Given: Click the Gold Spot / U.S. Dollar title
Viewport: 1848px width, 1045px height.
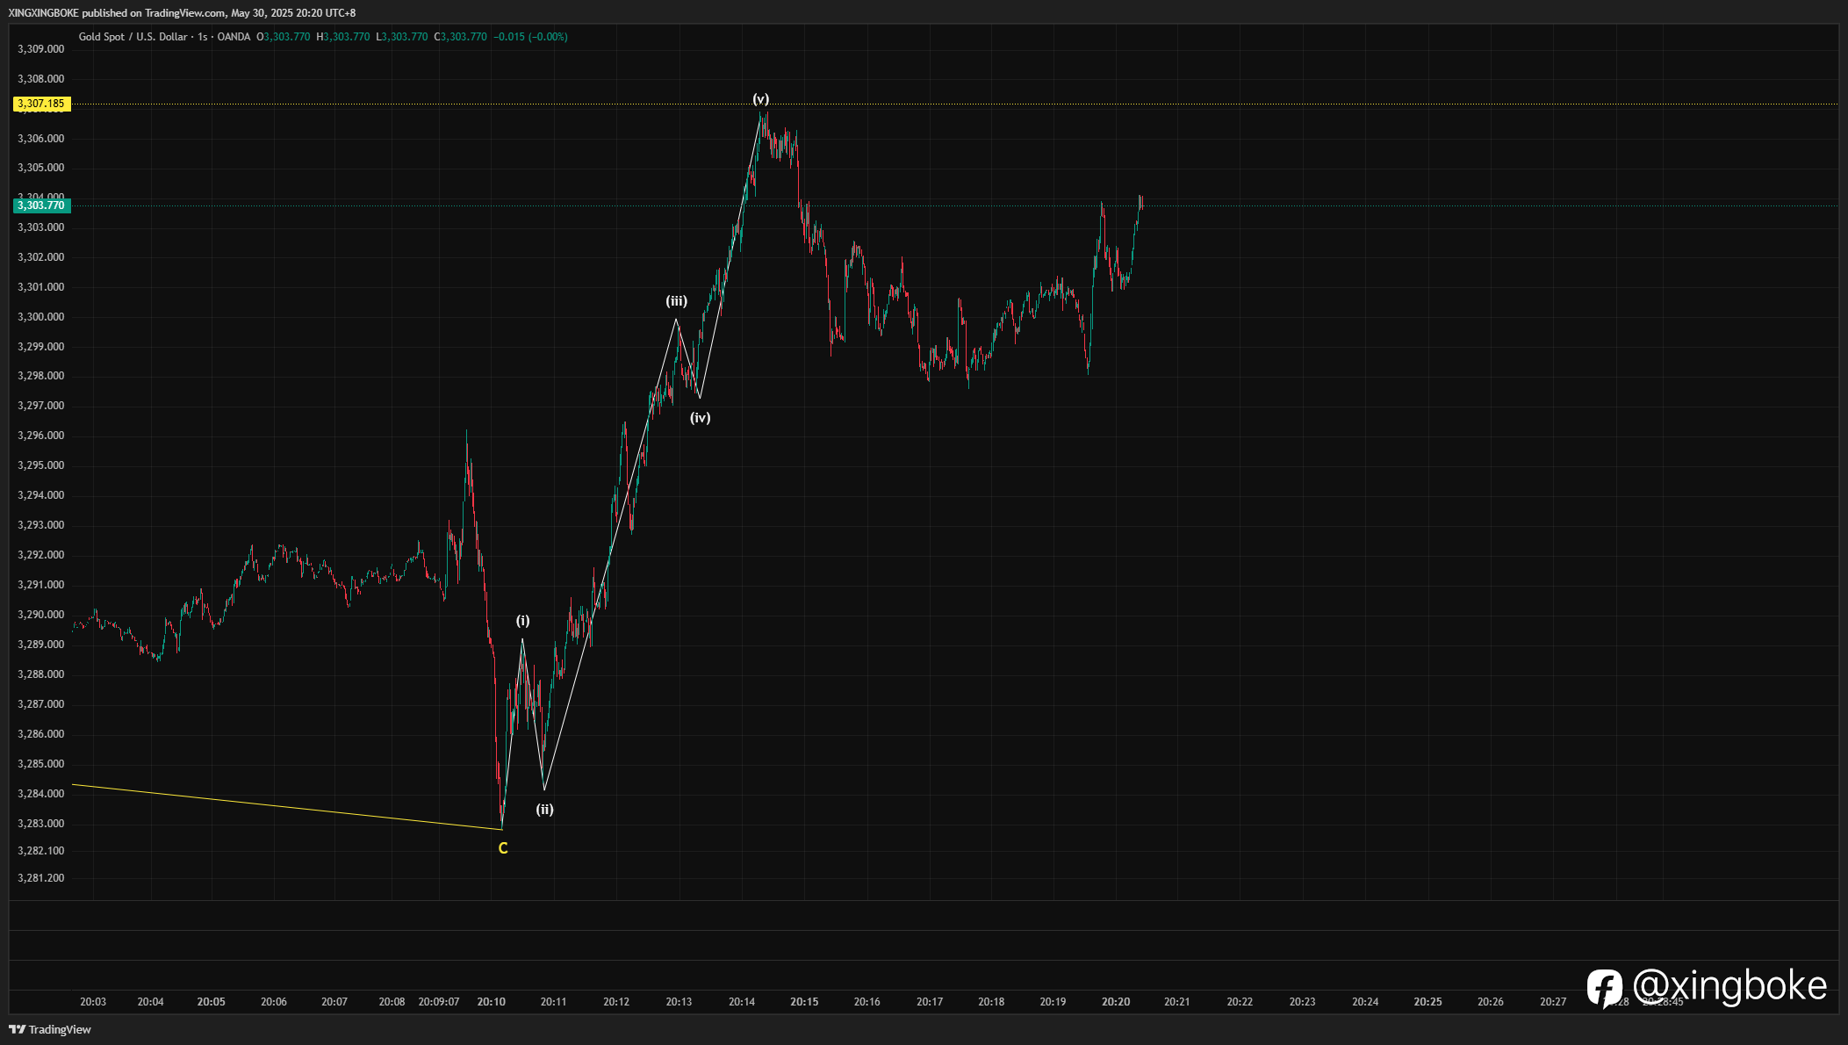Looking at the screenshot, I should click(x=133, y=37).
